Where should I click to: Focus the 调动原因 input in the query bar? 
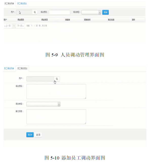click(x=59, y=12)
